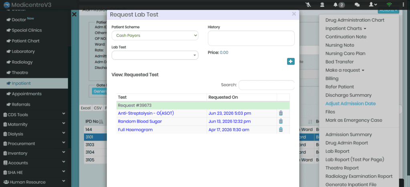
Task: Select Theatre Report menu entry
Action: (342, 168)
